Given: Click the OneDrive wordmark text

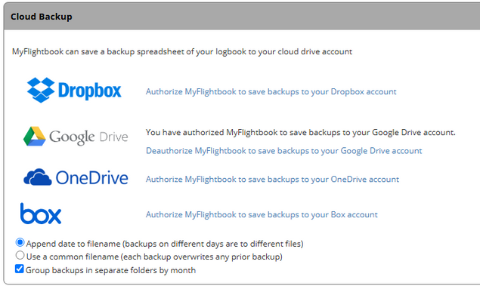Looking at the screenshot, I should pyautogui.click(x=91, y=178).
